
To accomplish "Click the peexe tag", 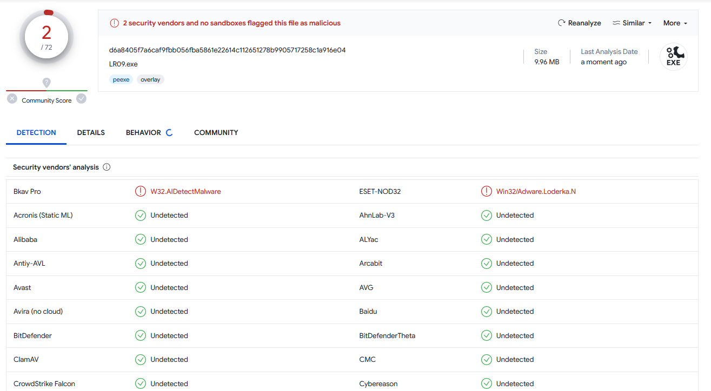I will 121,79.
